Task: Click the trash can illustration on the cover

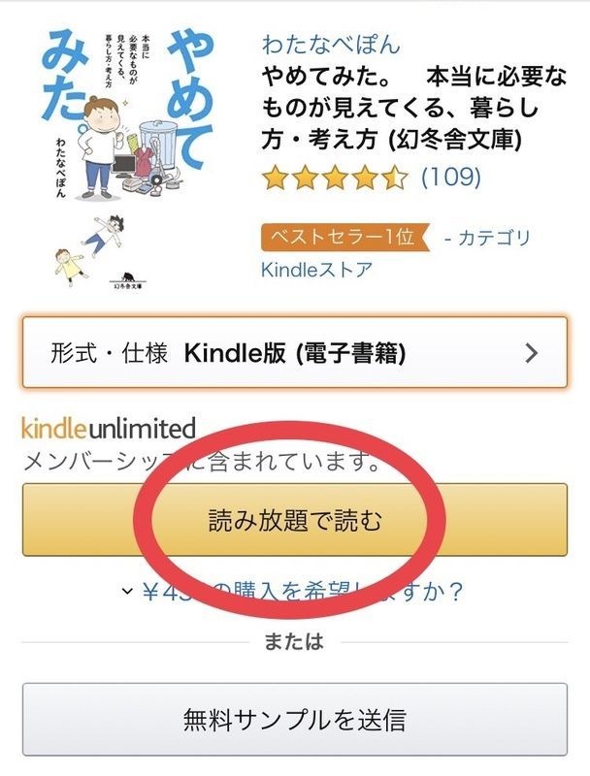Action: [158, 145]
